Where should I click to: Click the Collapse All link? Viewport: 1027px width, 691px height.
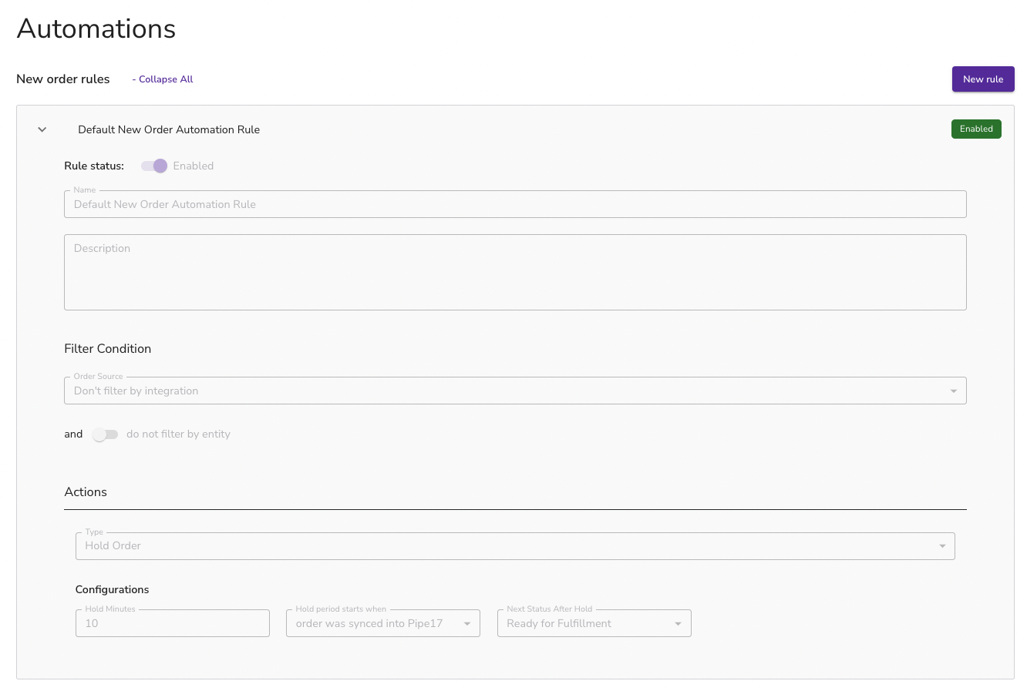point(163,79)
